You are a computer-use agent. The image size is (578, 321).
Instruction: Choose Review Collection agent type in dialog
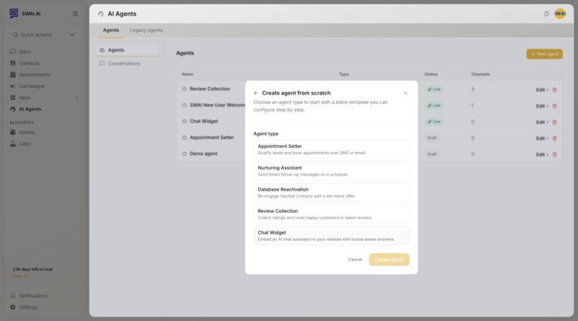[331, 214]
